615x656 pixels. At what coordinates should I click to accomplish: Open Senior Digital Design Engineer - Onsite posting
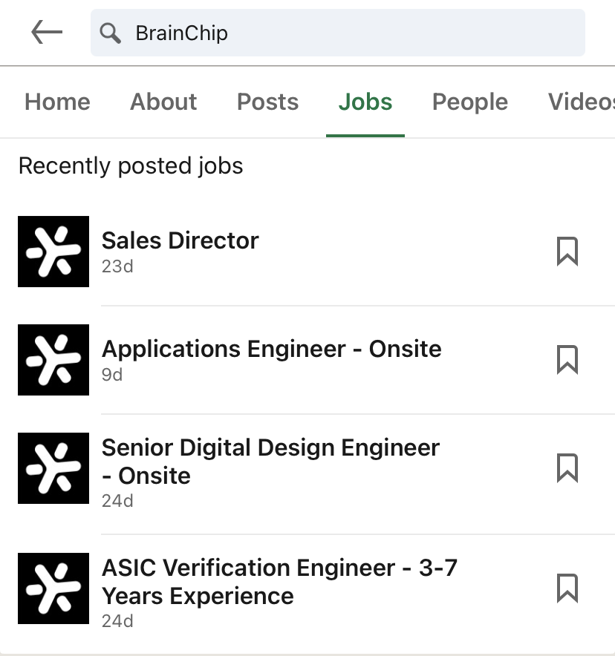(270, 462)
